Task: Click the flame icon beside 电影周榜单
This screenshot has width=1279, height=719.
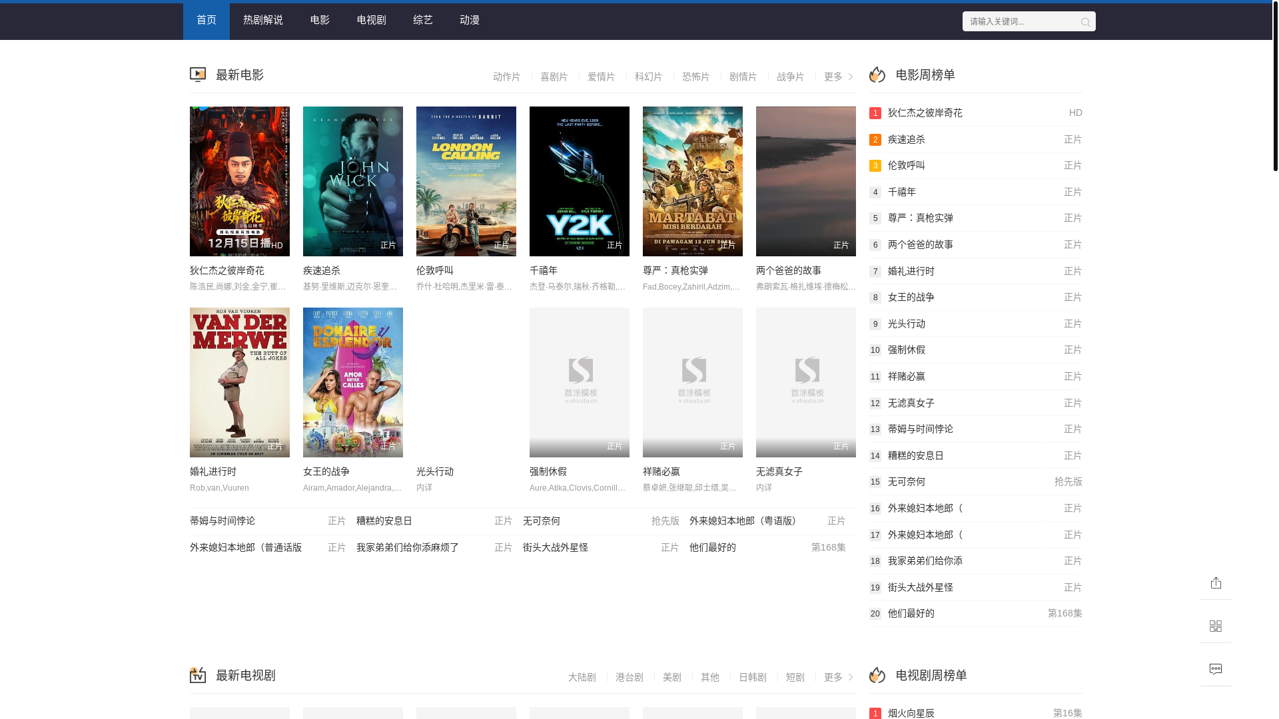Action: click(877, 75)
